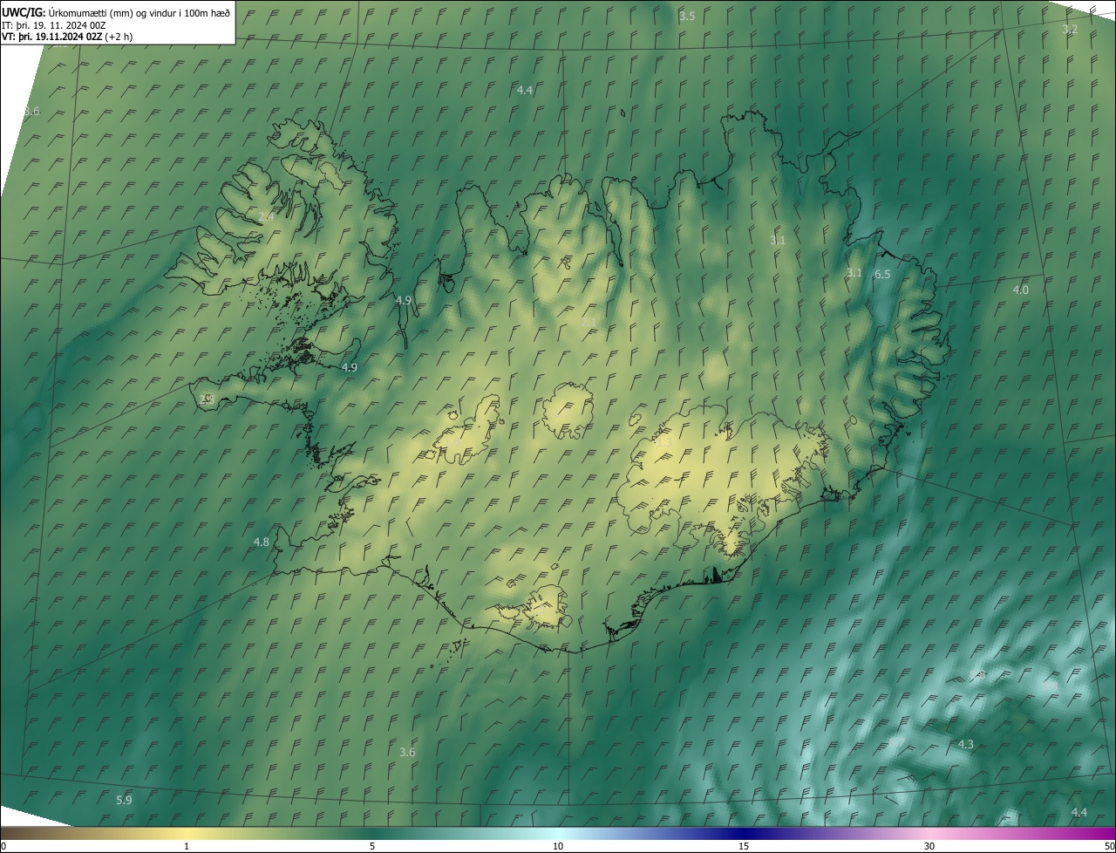Click the 6.5 value label on the map
Image resolution: width=1116 pixels, height=853 pixels.
[882, 274]
